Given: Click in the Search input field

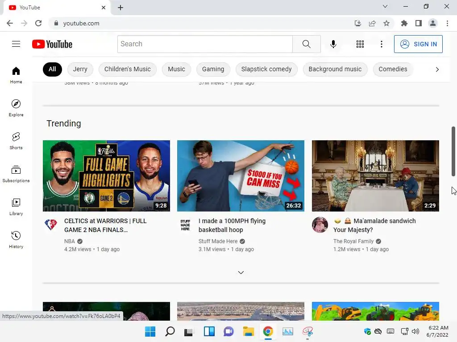Looking at the screenshot, I should pyautogui.click(x=205, y=44).
